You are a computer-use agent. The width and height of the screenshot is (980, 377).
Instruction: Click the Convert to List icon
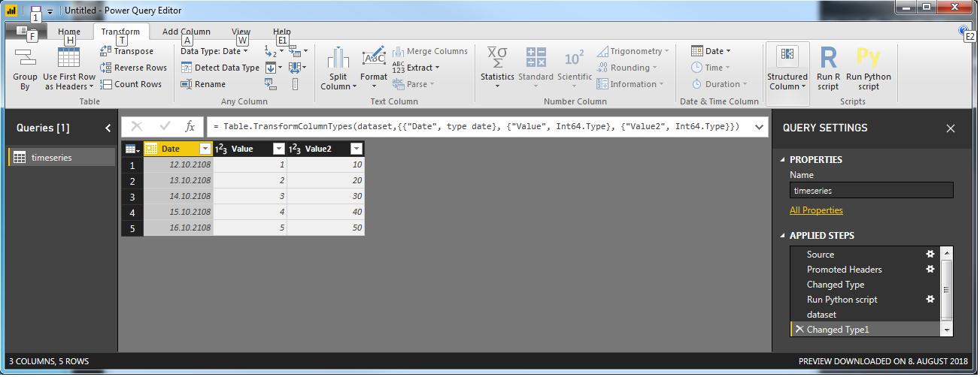295,84
